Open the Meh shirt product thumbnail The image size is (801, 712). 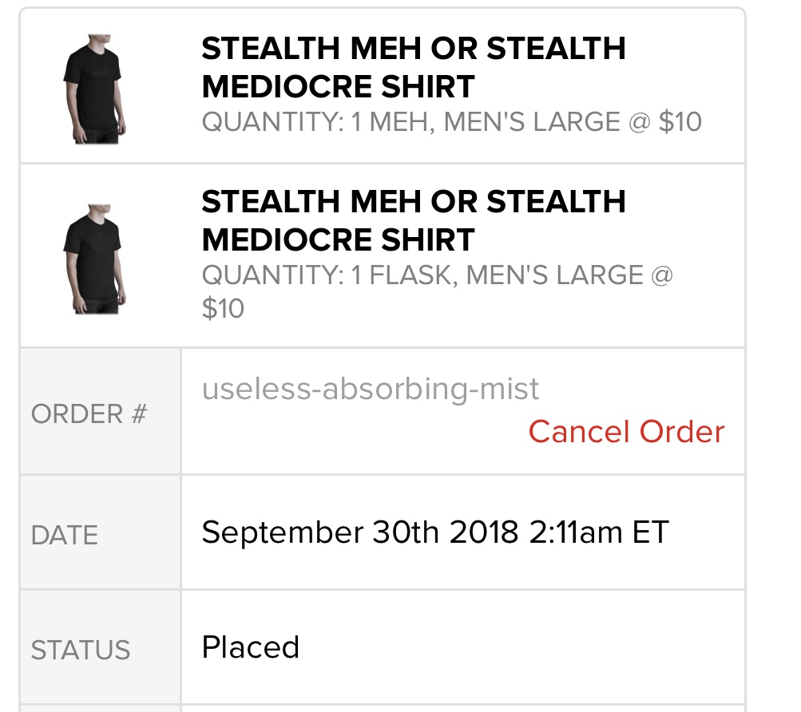[x=94, y=89]
